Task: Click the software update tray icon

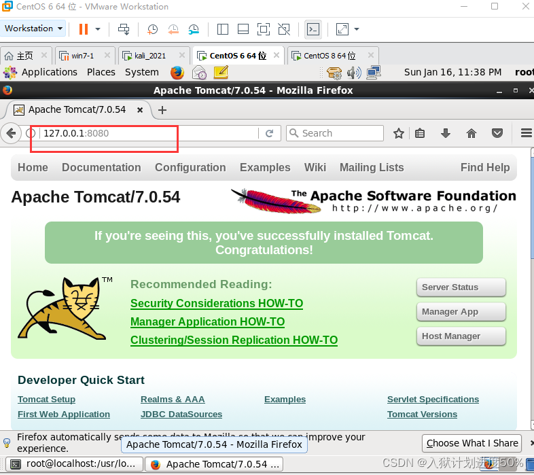Action: [x=334, y=73]
